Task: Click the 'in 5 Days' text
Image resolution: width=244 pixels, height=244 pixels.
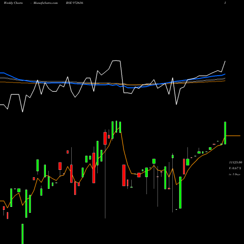Action: [234, 174]
